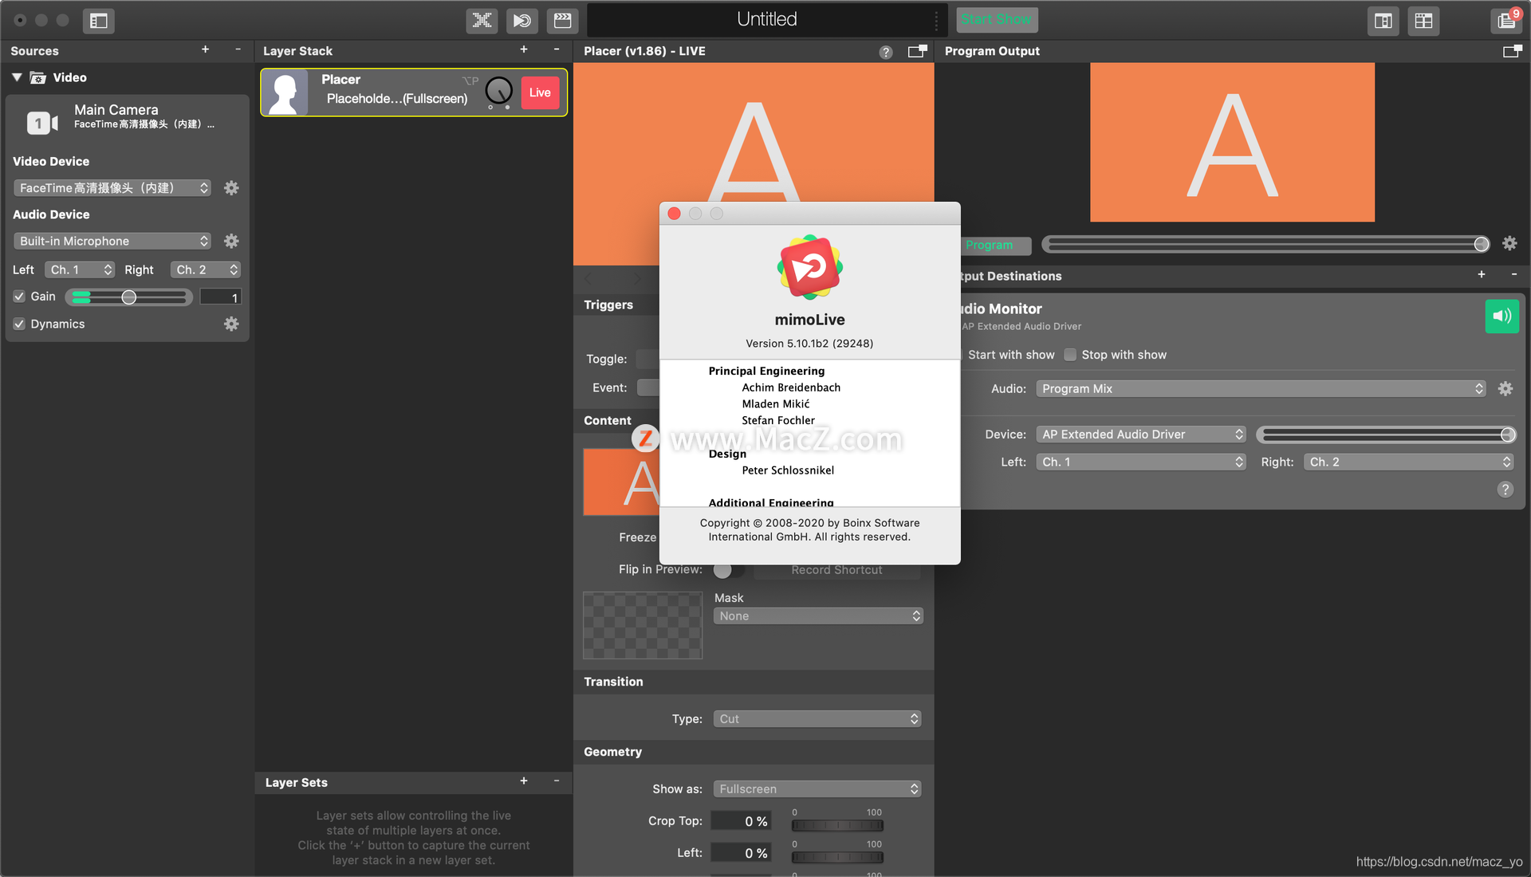Open program output volume settings gear
The width and height of the screenshot is (1531, 877).
point(1509,243)
